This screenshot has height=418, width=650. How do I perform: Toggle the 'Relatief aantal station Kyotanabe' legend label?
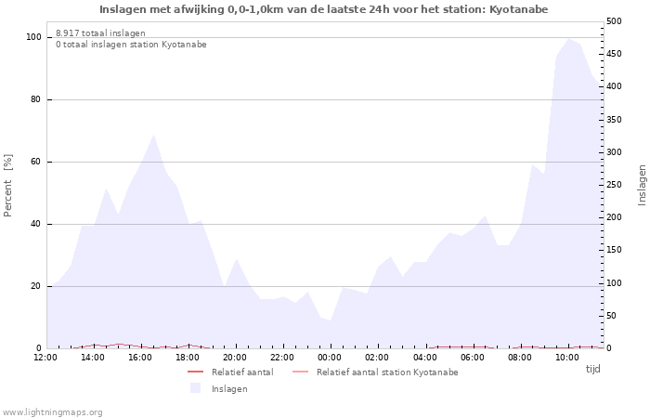pos(386,372)
